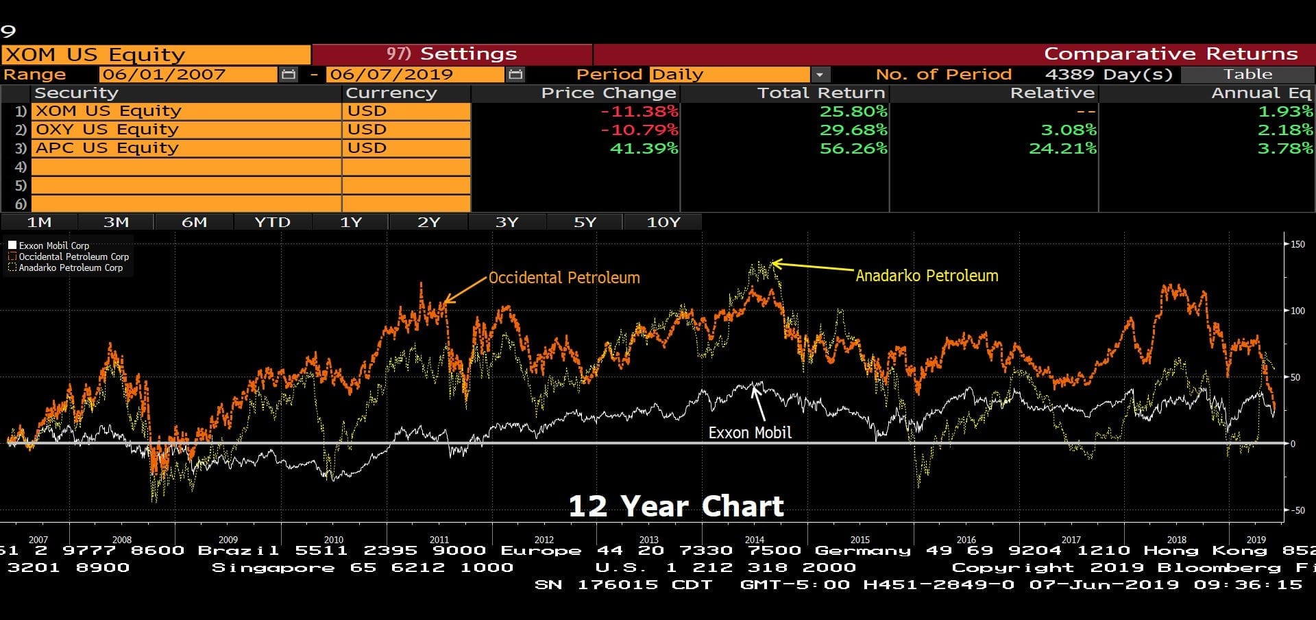Select the 3M range tab

tap(116, 222)
